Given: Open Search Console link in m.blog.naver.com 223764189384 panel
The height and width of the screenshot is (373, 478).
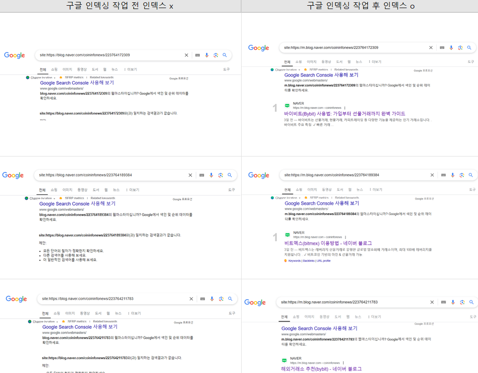Looking at the screenshot, I should (x=322, y=204).
